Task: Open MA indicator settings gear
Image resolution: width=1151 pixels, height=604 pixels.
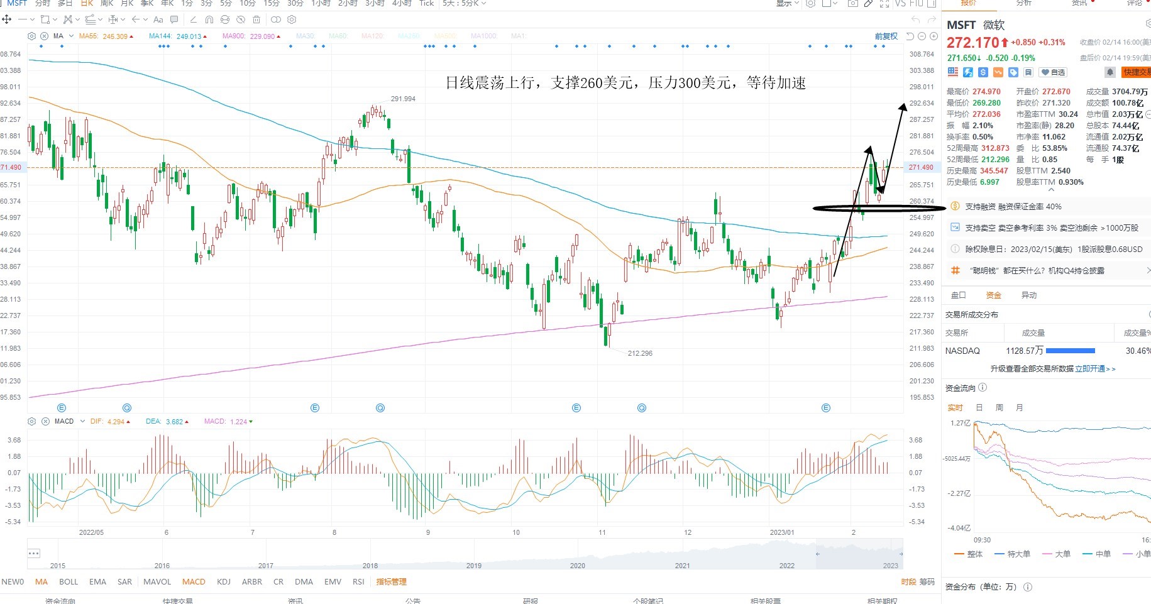Action: click(32, 36)
